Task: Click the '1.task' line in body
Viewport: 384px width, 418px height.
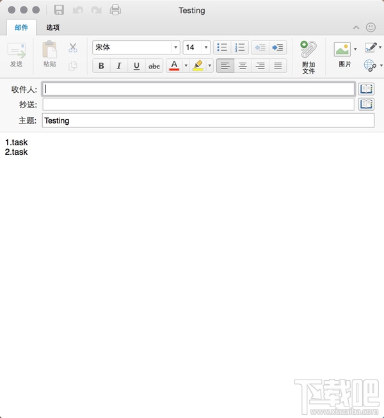Action: click(16, 142)
